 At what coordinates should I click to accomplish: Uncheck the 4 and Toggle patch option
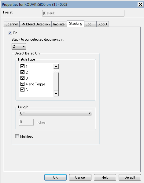pos(22,84)
